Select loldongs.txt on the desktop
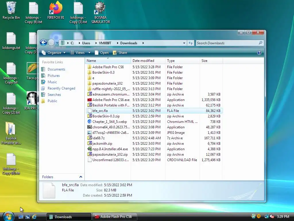 (11, 41)
